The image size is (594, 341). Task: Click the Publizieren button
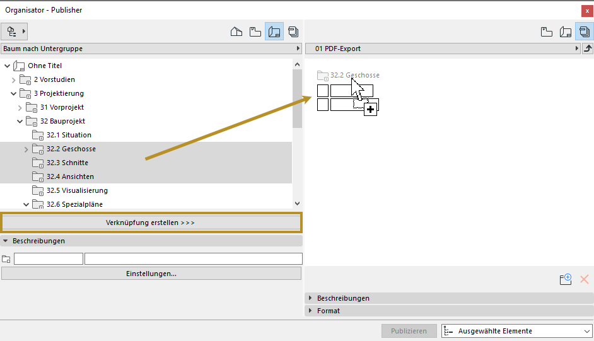click(409, 331)
